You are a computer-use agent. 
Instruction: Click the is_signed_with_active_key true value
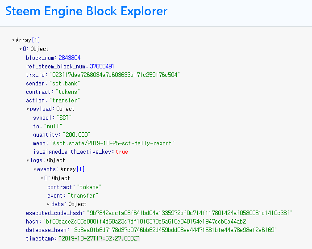(122, 152)
